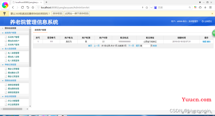
Task: Open the 请假信息查询 sidebar item
Action: pos(13,92)
